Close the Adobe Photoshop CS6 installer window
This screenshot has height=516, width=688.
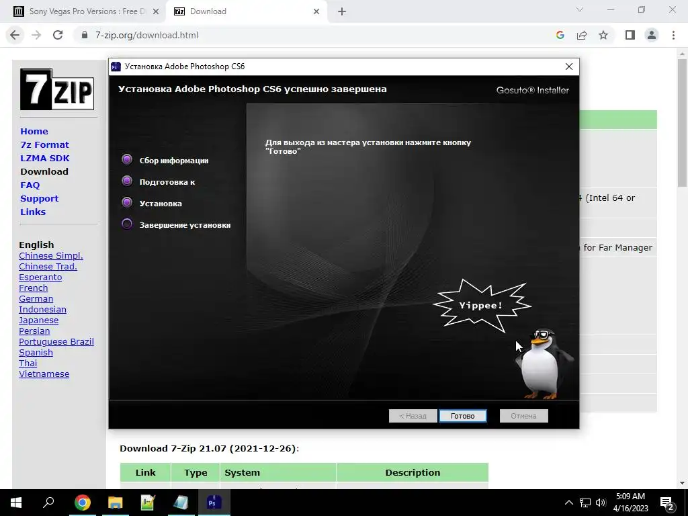click(569, 67)
